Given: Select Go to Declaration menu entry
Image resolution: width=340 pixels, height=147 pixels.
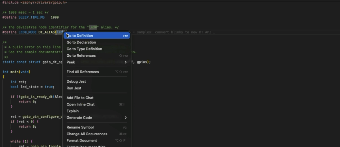Looking at the screenshot, I should (97, 42).
